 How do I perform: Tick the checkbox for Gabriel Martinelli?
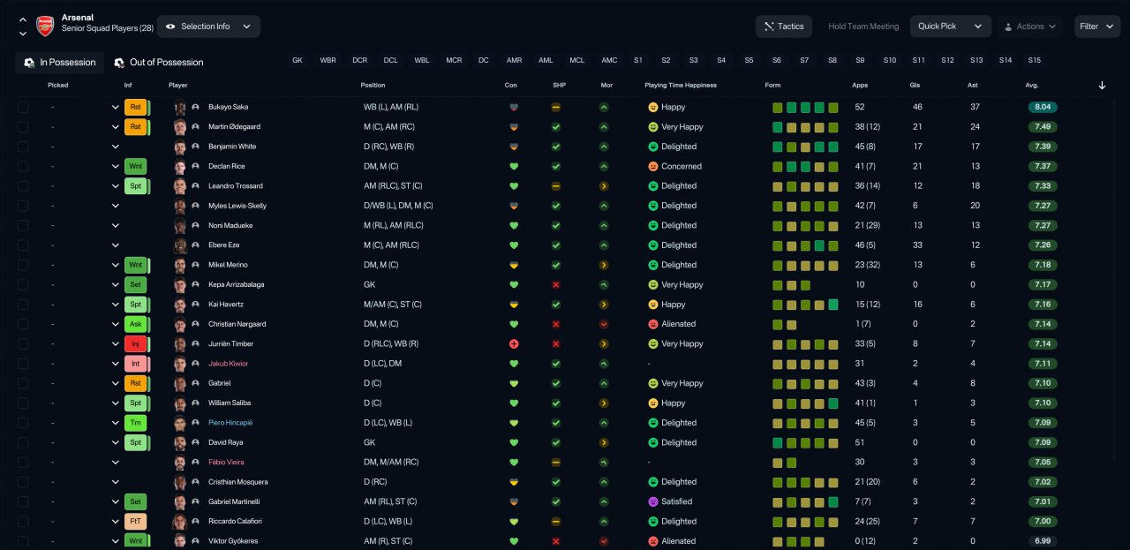coord(23,501)
